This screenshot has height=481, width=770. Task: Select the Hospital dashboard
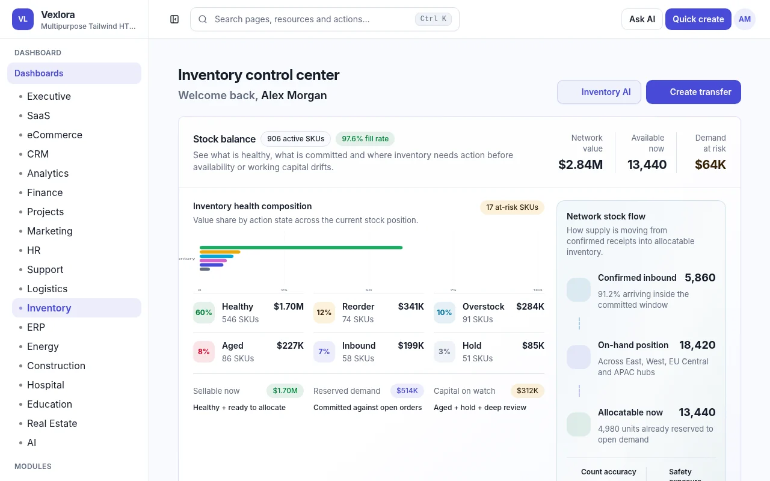(x=76, y=385)
